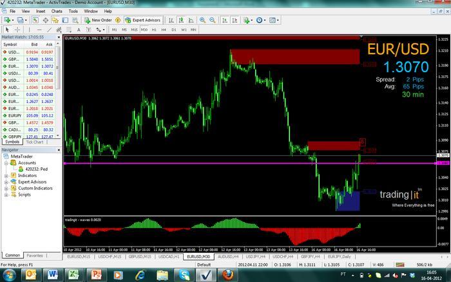This screenshot has width=451, height=282.
Task: Switch timeframe to D1
Action: 174,30
